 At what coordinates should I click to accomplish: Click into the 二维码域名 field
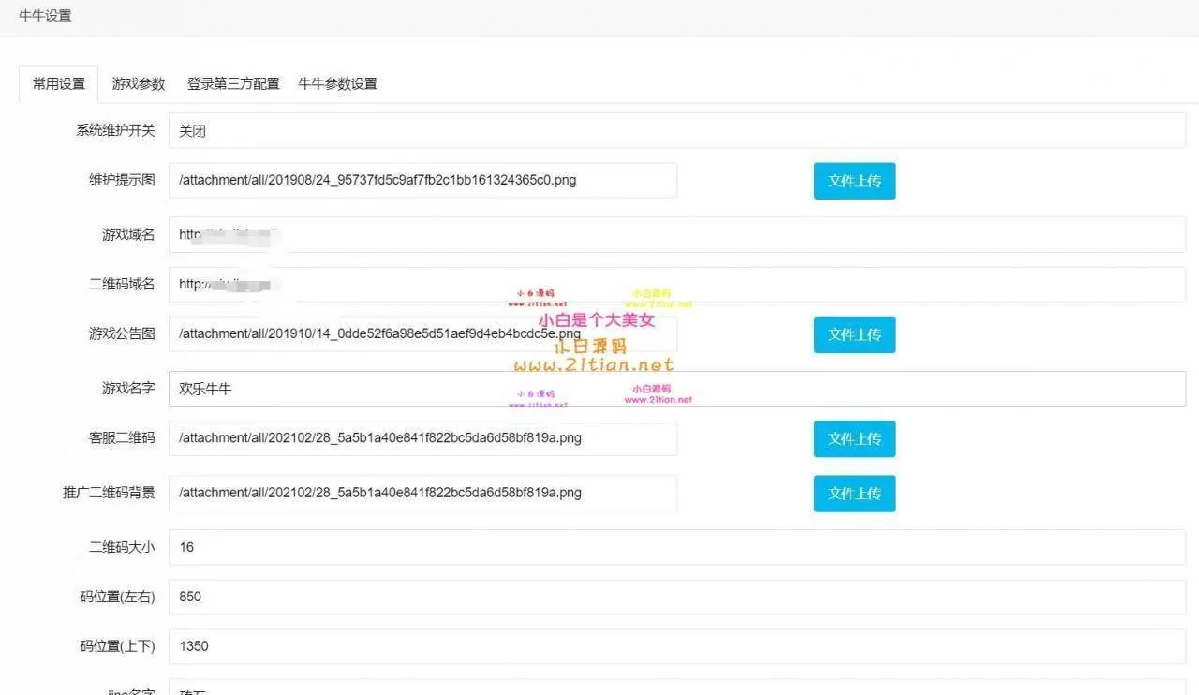pos(676,285)
